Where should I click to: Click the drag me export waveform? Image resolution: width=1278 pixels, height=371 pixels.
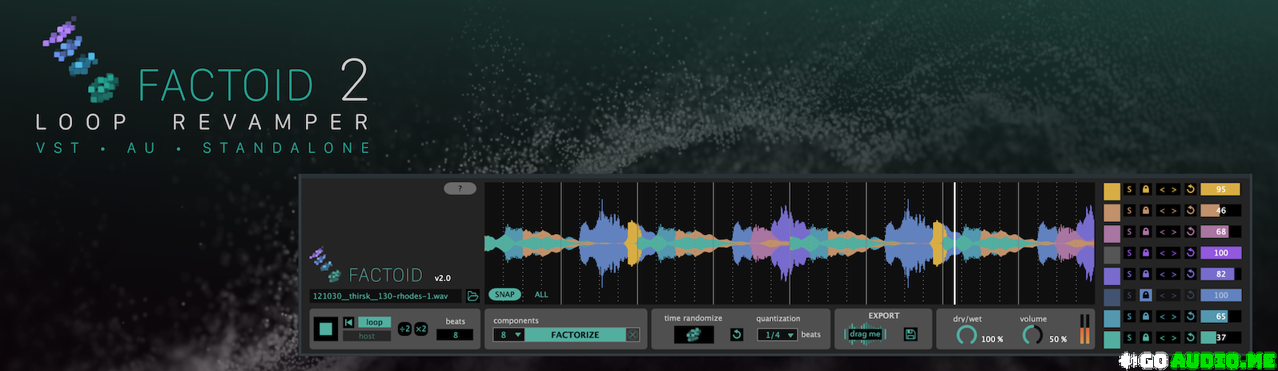[865, 334]
